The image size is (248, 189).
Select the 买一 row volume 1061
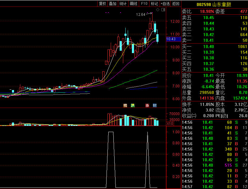pos(242,47)
